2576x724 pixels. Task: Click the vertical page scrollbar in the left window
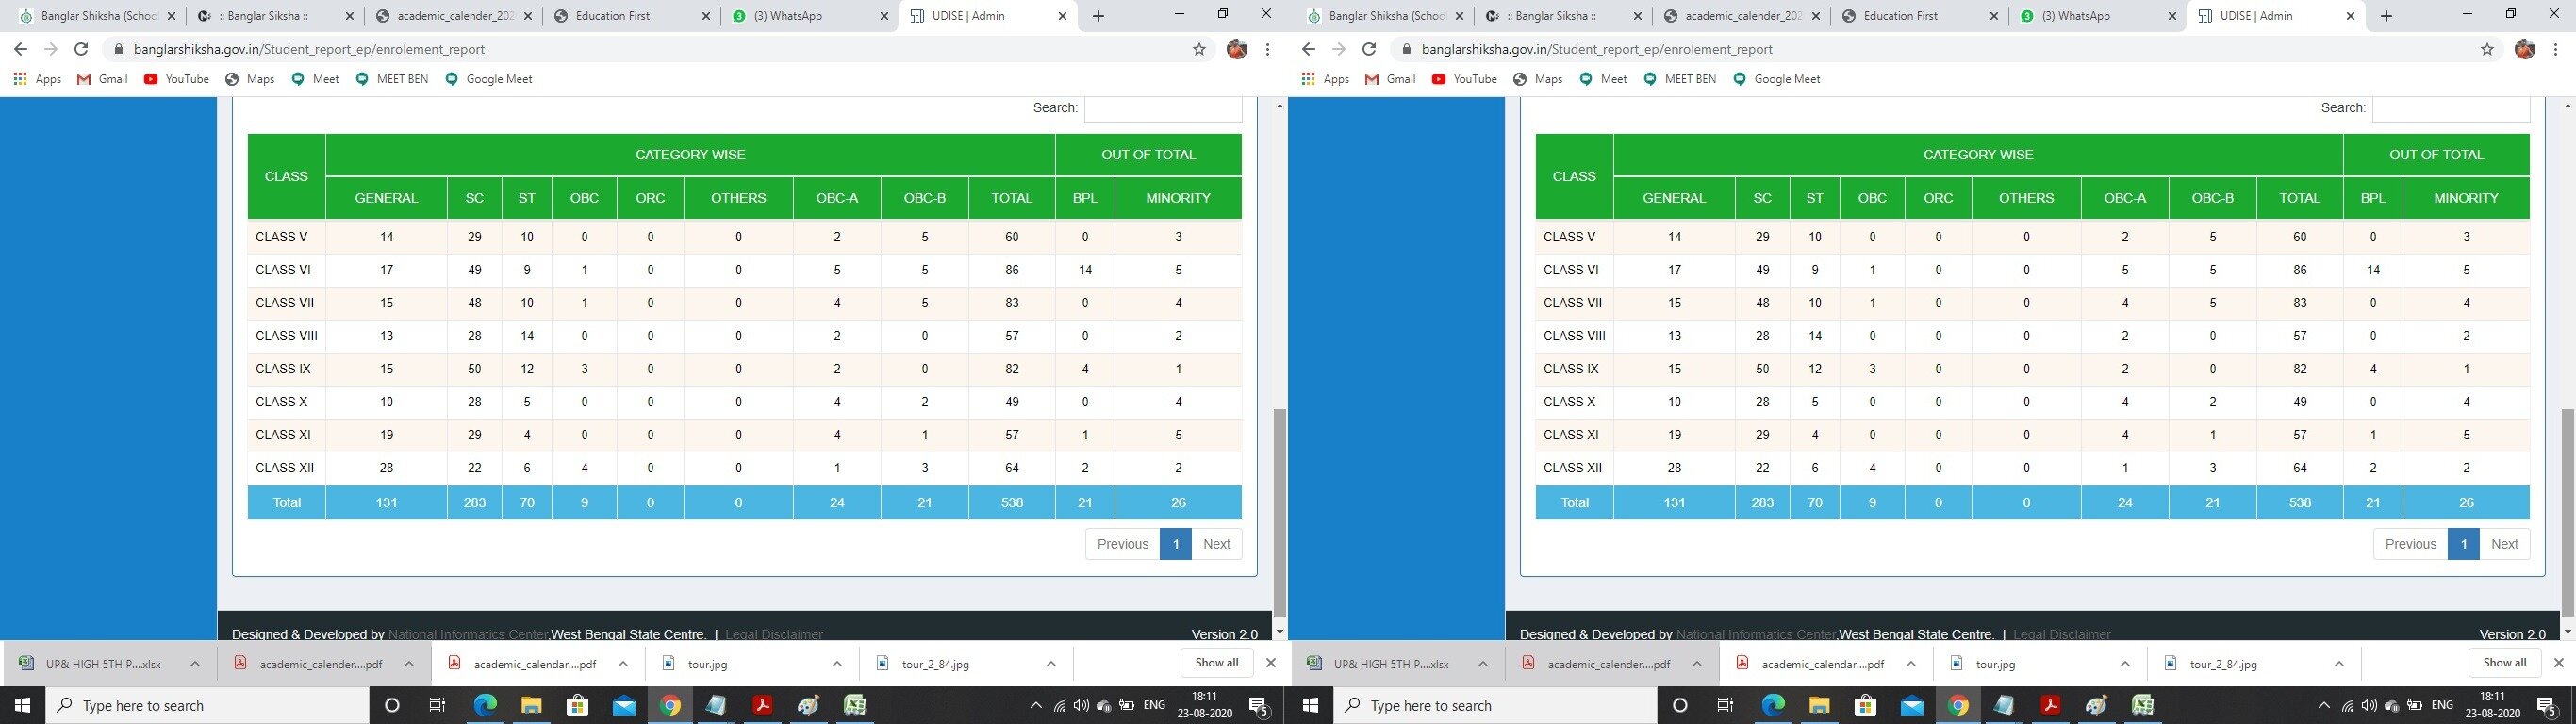tap(1279, 510)
